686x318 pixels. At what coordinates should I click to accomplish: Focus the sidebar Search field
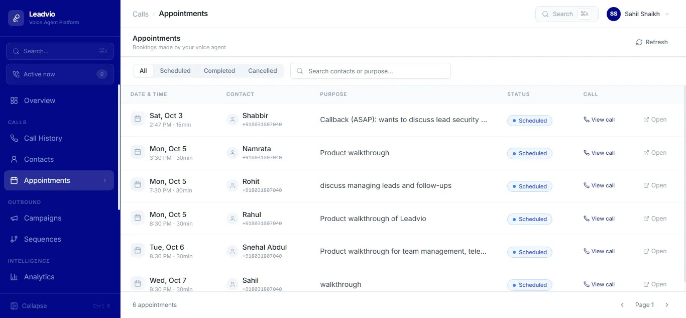pos(60,51)
